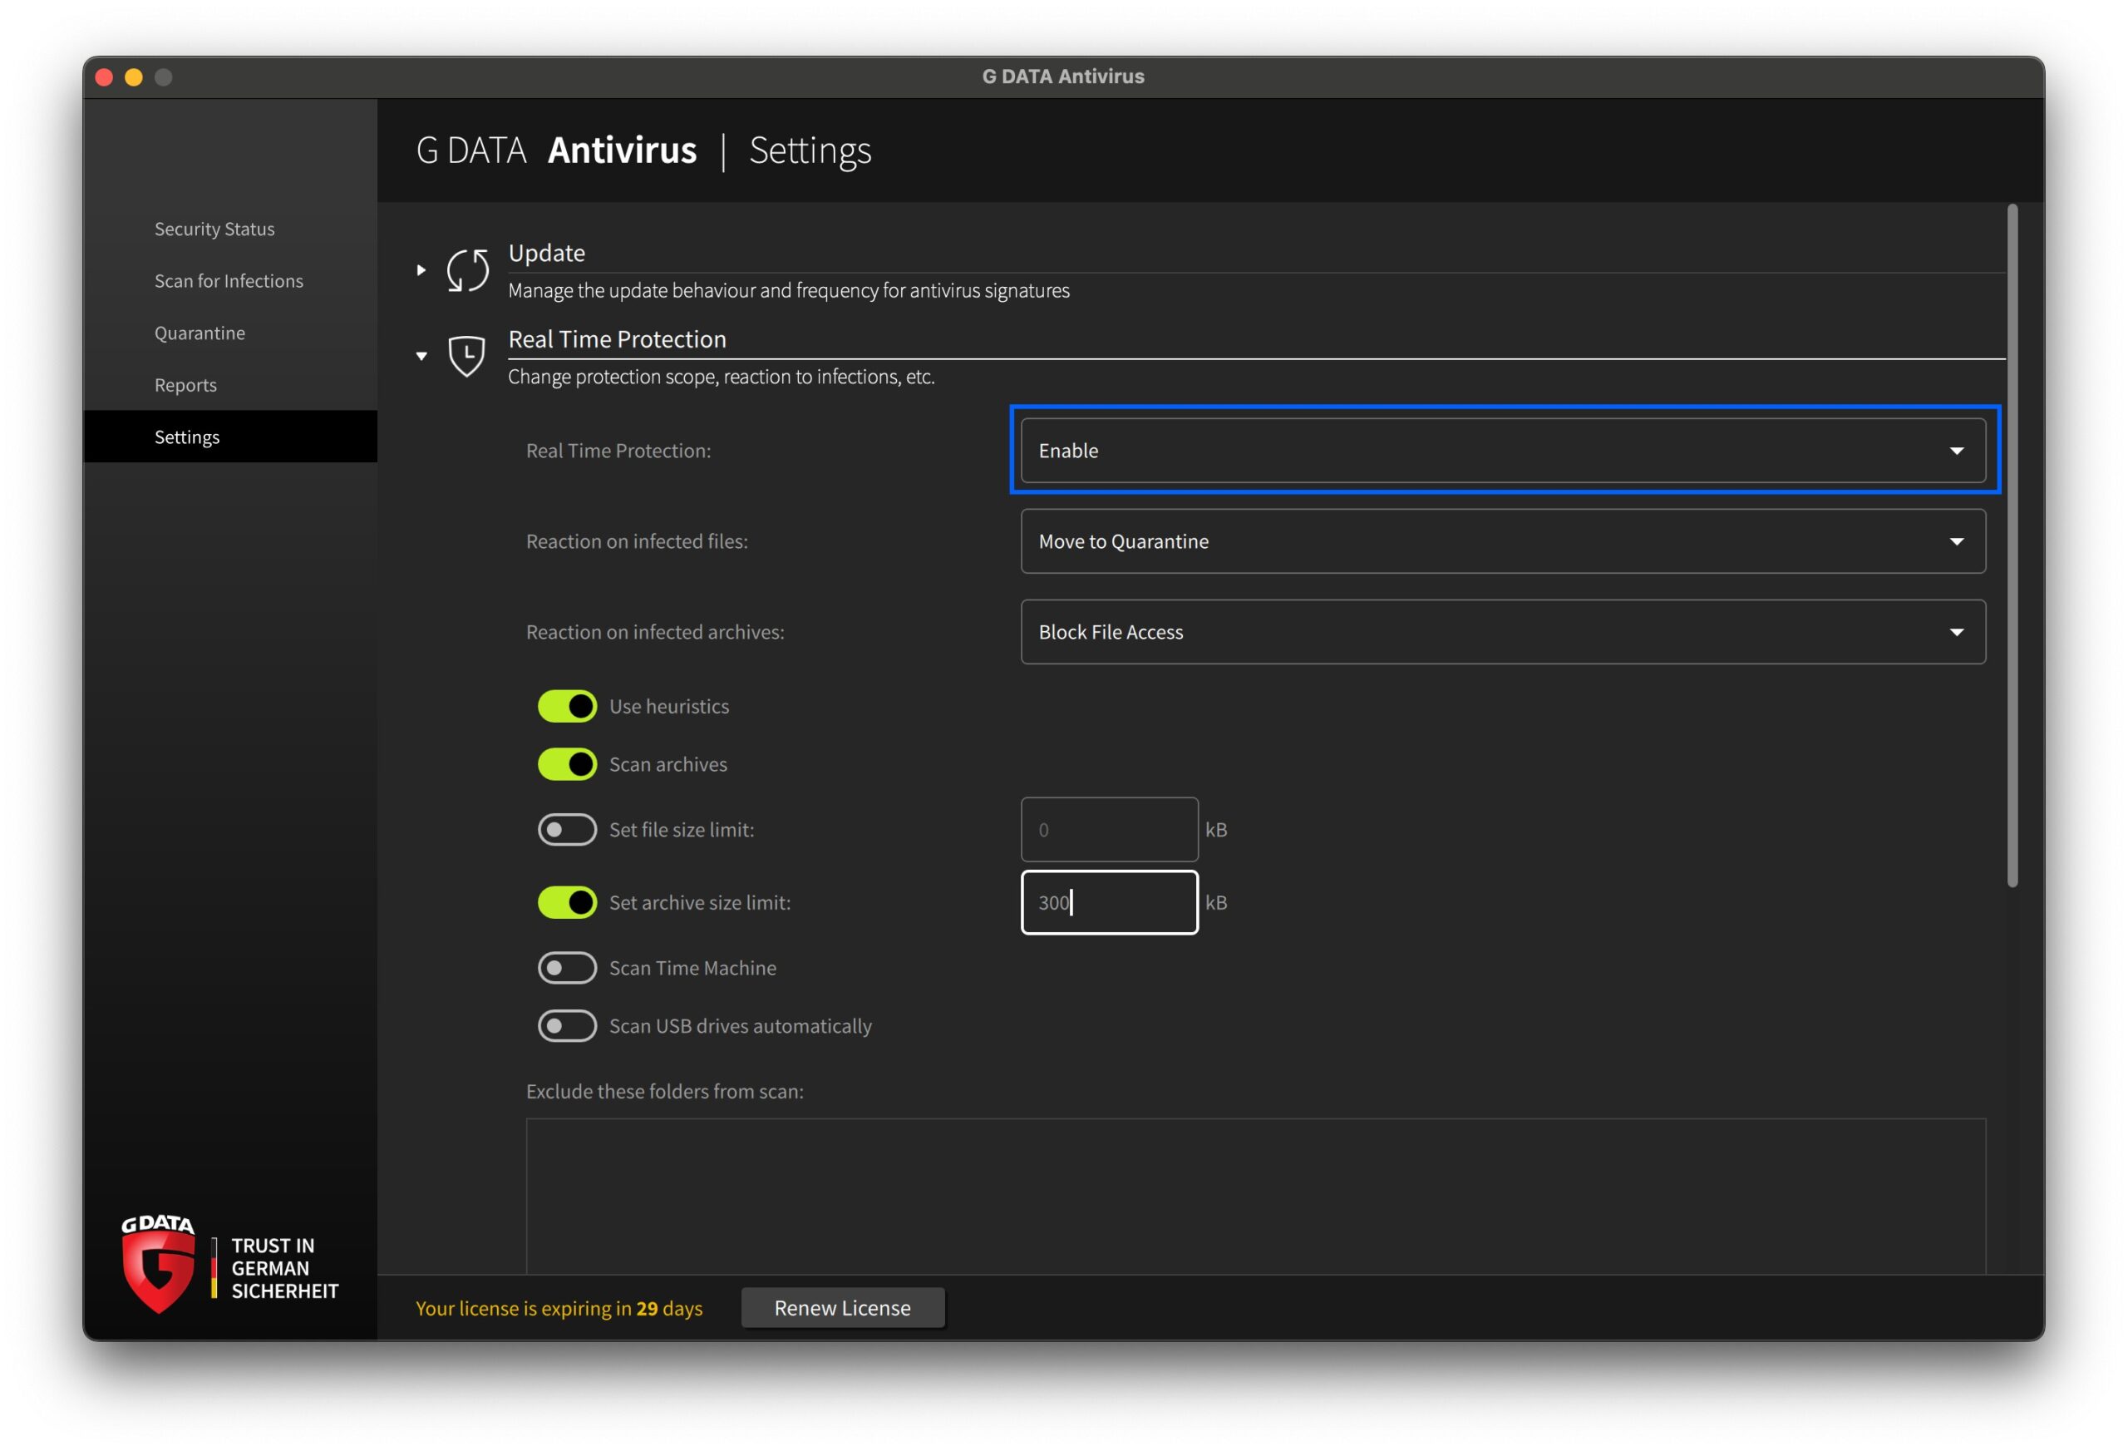Enable the Set file size limit toggle
The width and height of the screenshot is (2128, 1451).
coord(567,830)
